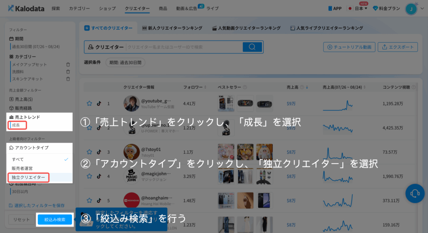Open @hoanghaim creator avatar
The height and width of the screenshot is (233, 428).
point(131,200)
